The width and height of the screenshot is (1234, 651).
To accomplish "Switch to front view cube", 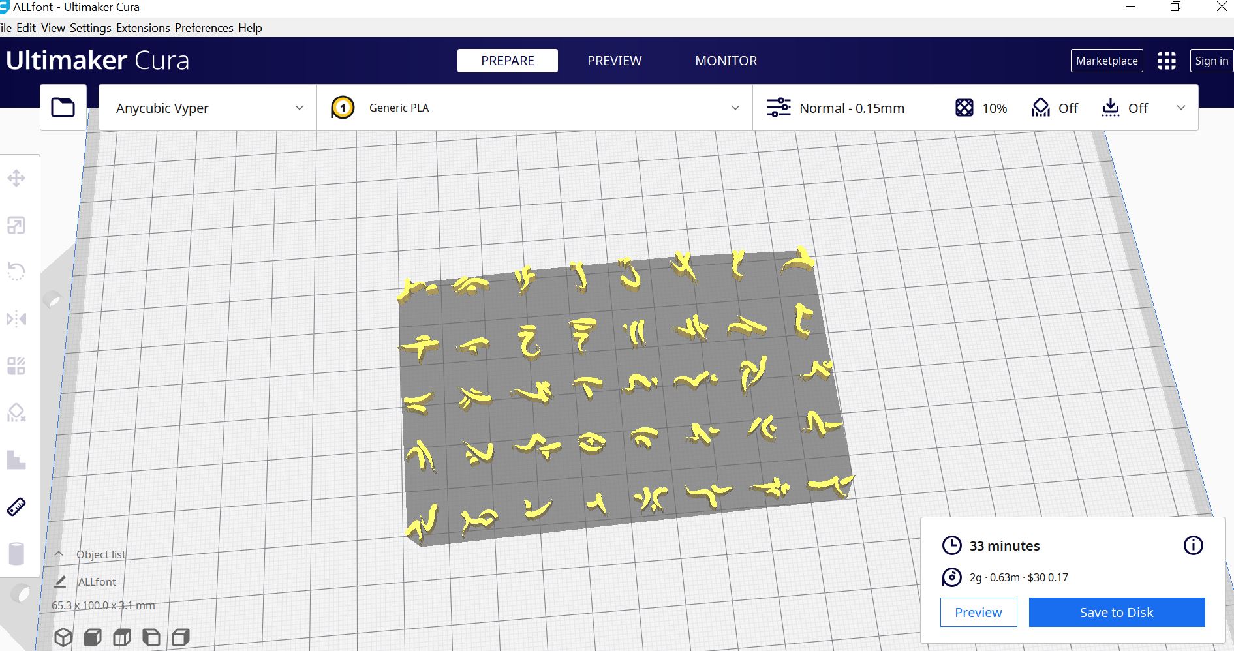I will 93,637.
